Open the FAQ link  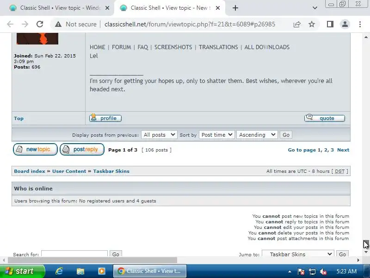pyautogui.click(x=143, y=47)
